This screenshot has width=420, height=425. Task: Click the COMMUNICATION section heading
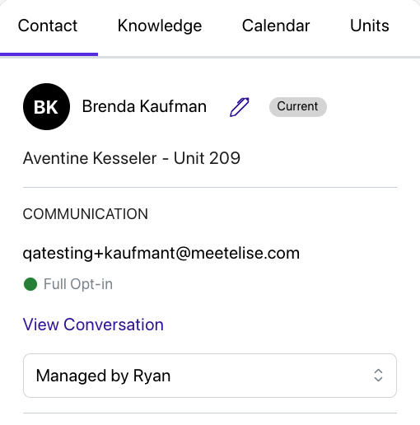tap(86, 214)
